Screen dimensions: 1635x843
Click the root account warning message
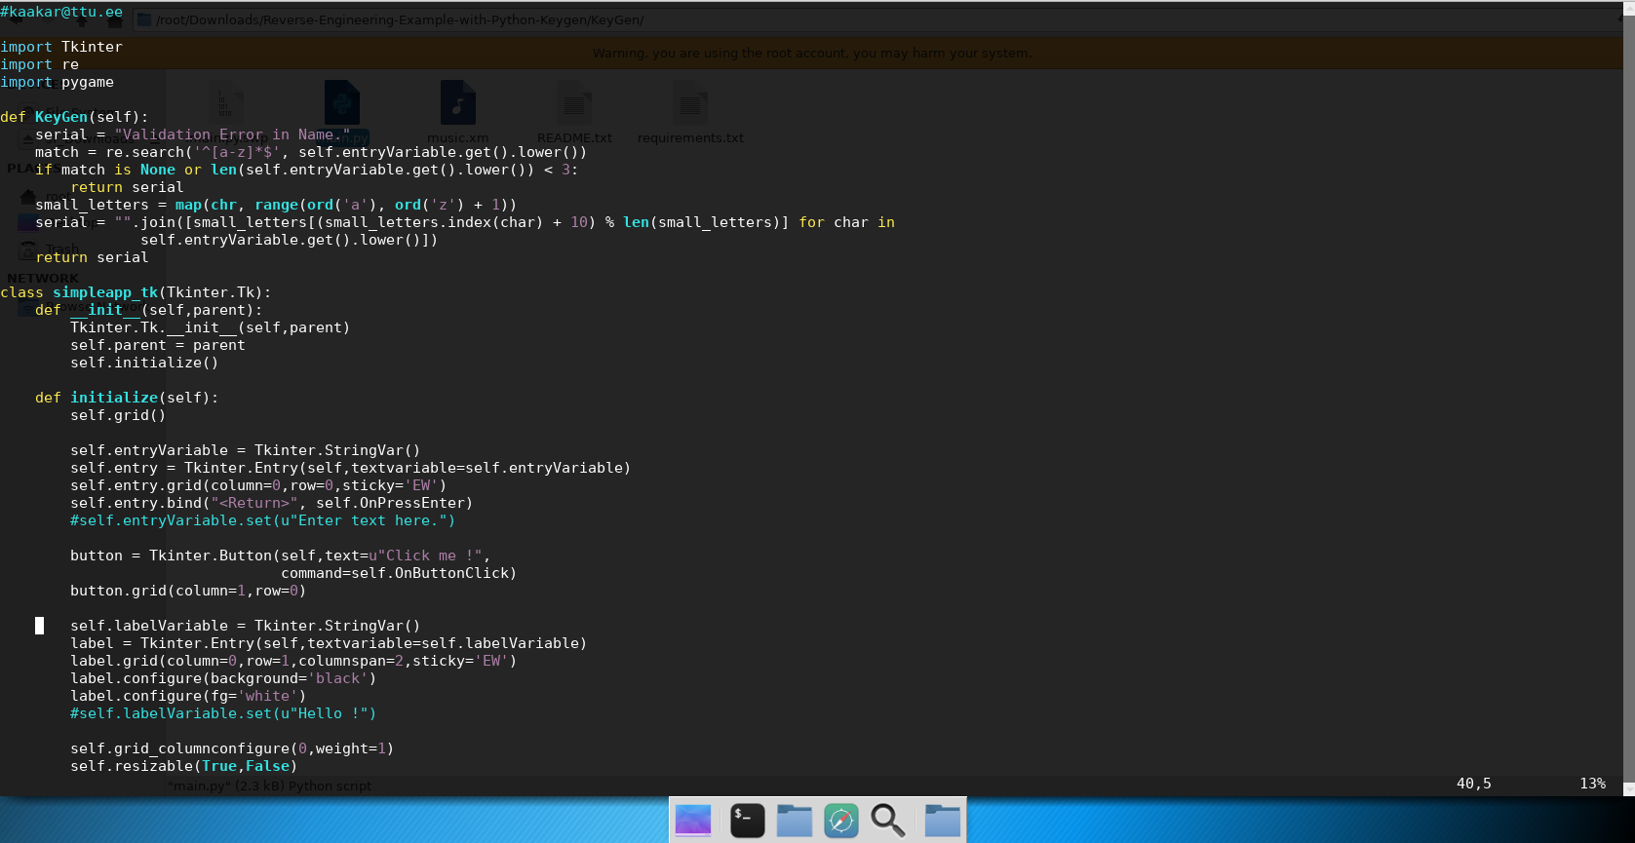812,53
